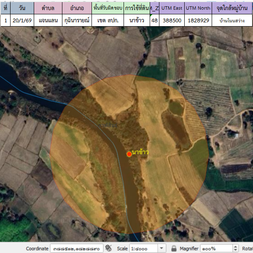Screen dimensions: 253x253
Task: Focus the Coordinate input field
Action: [x=77, y=248]
